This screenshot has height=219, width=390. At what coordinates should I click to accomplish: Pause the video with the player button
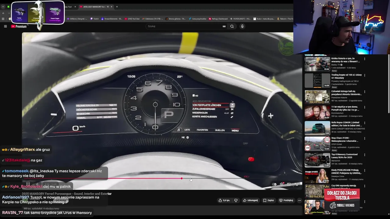pyautogui.click(x=28, y=184)
